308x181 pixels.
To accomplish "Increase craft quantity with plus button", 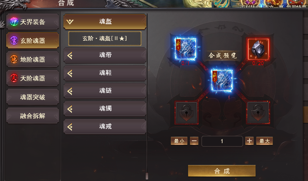I will tap(249, 141).
